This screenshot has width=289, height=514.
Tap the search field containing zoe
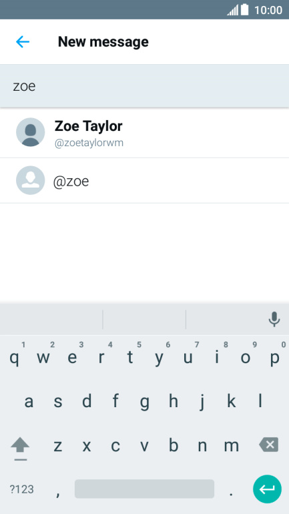[144, 86]
